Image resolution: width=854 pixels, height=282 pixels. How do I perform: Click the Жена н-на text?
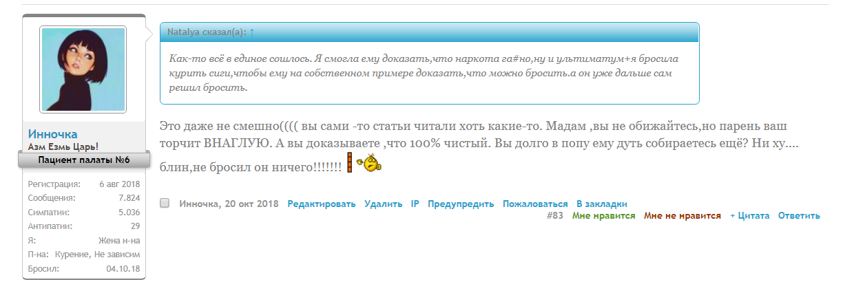pos(120,241)
